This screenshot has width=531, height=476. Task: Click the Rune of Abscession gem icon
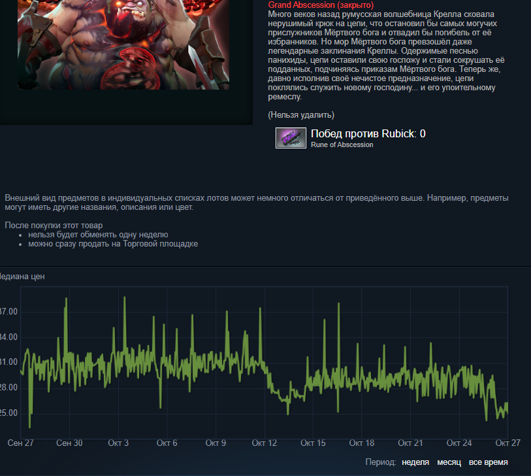click(x=291, y=138)
